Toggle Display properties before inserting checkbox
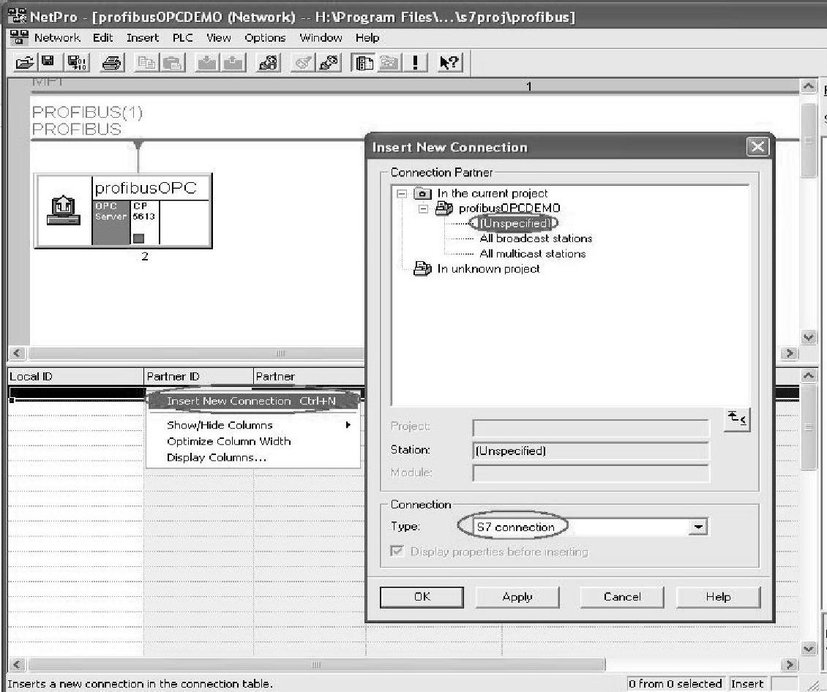 [x=397, y=552]
